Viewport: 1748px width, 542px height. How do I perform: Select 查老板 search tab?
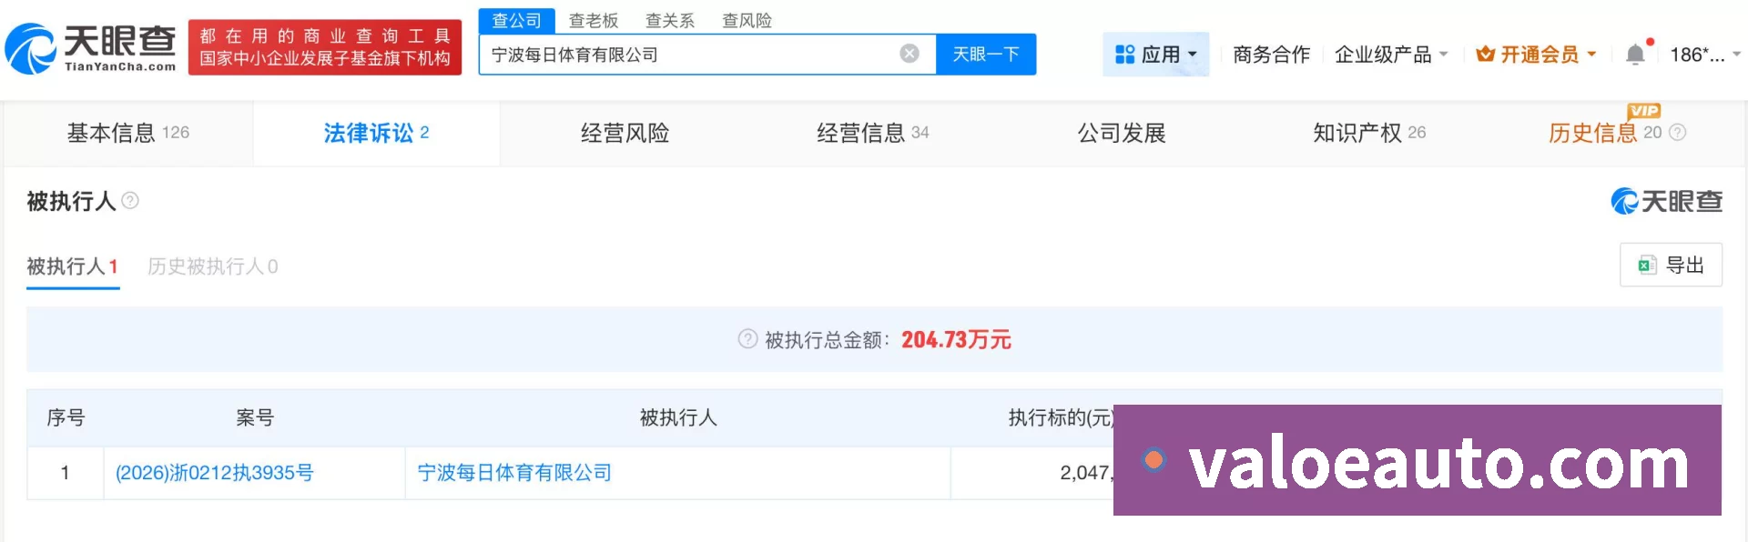tap(594, 20)
